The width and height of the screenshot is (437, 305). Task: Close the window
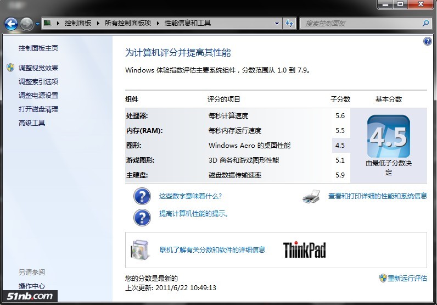[x=421, y=4]
